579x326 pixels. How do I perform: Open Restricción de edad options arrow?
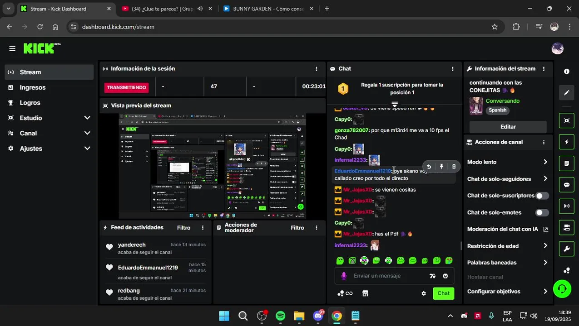pyautogui.click(x=545, y=246)
